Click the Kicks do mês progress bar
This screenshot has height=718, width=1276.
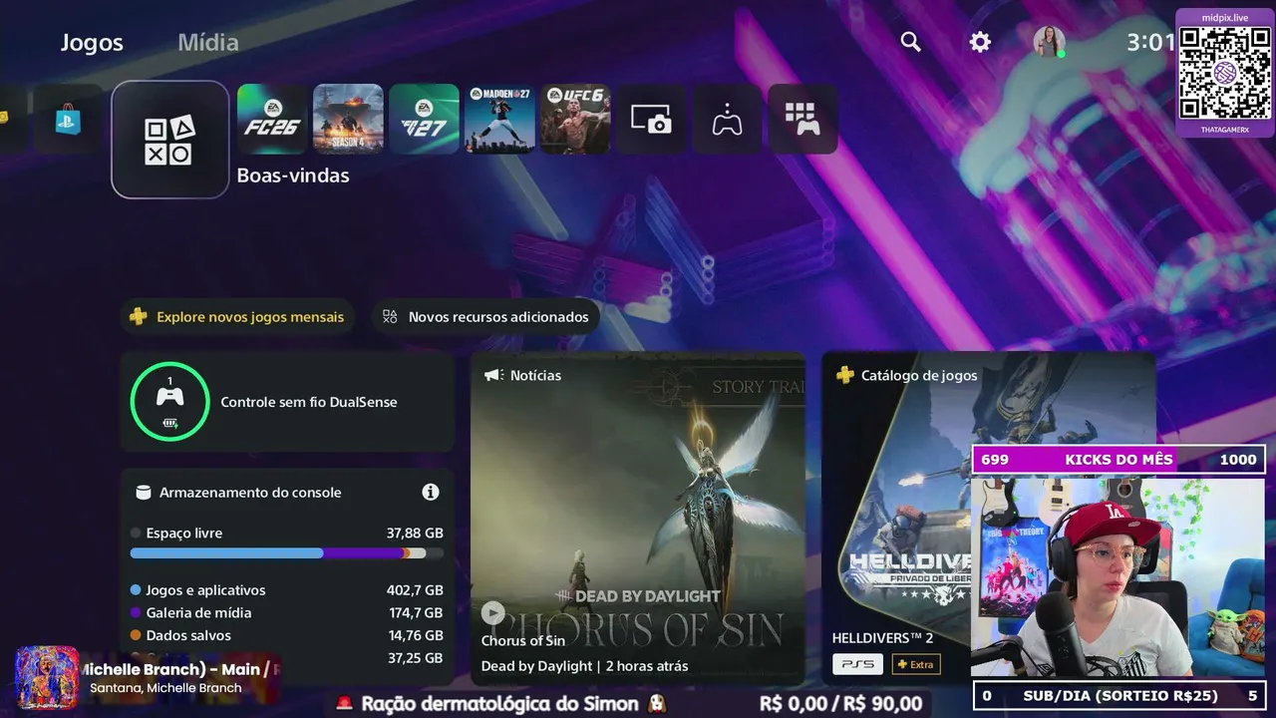(1118, 460)
